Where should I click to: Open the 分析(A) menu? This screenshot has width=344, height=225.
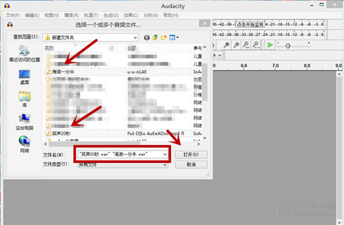(x=151, y=15)
